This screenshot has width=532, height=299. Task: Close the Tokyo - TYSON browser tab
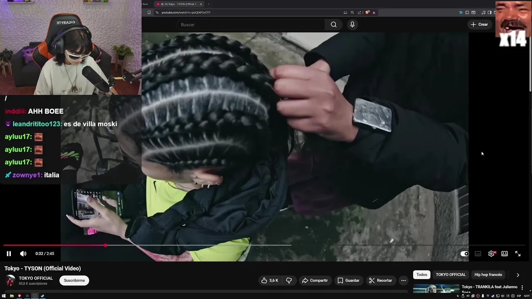[x=201, y=4]
